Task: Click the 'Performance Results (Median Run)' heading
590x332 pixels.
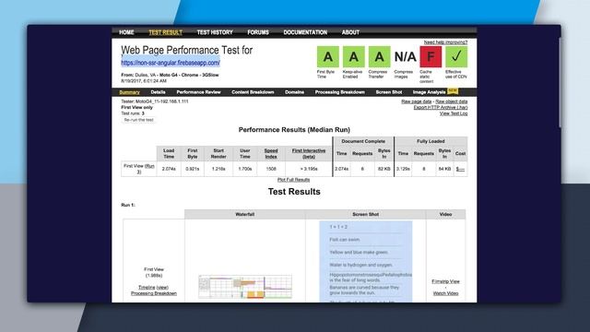Action: [x=294, y=130]
